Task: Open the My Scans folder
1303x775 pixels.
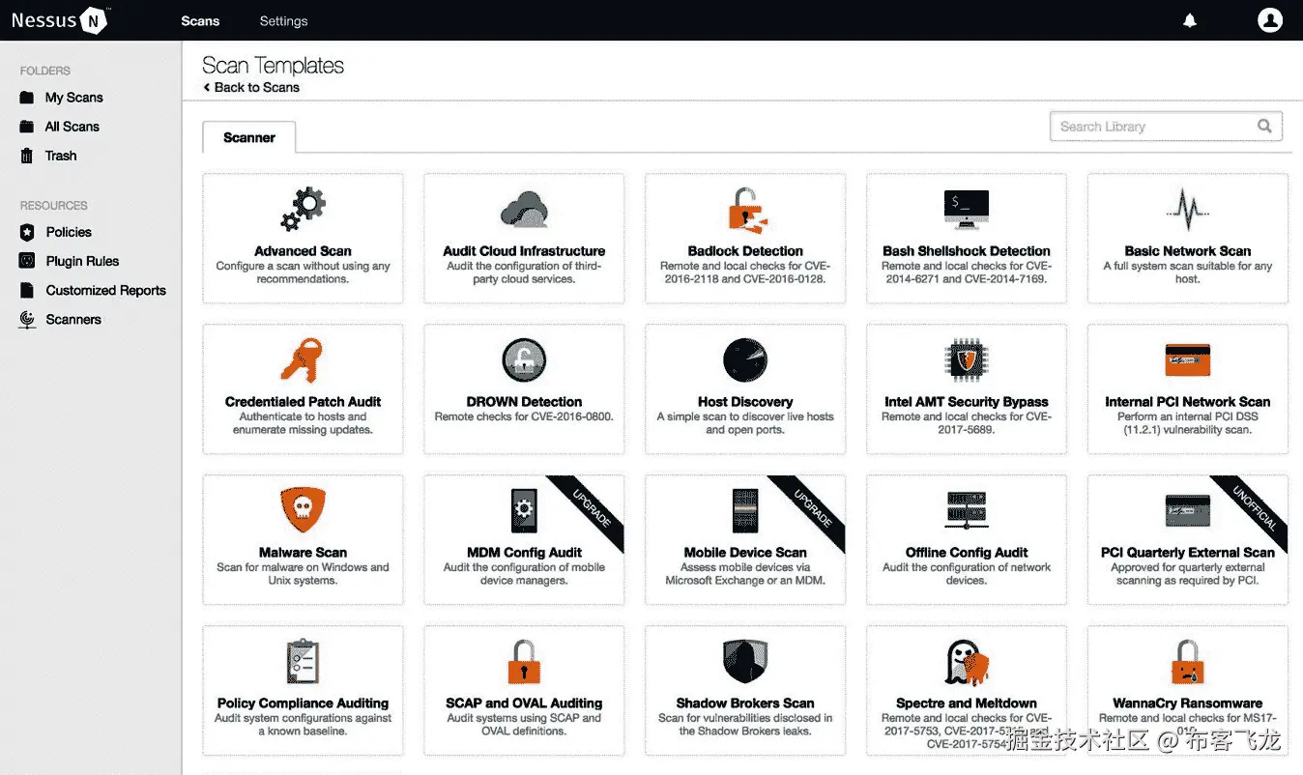Action: coord(73,98)
